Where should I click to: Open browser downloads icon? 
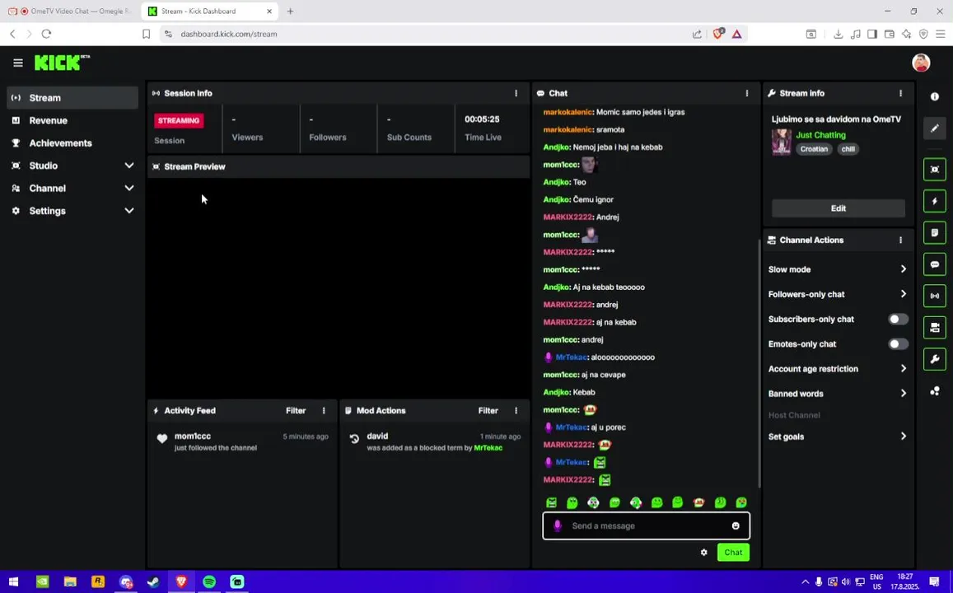tap(838, 34)
